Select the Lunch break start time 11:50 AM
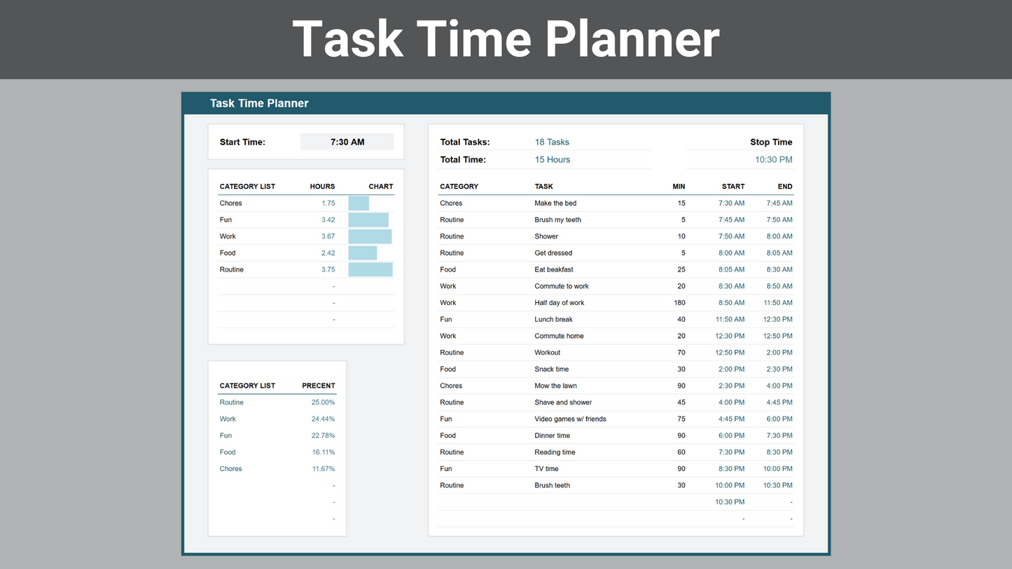 point(730,320)
